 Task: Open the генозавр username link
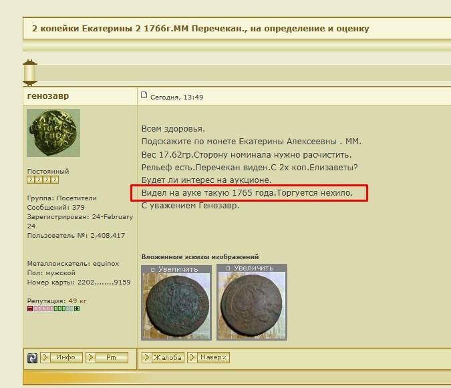48,96
